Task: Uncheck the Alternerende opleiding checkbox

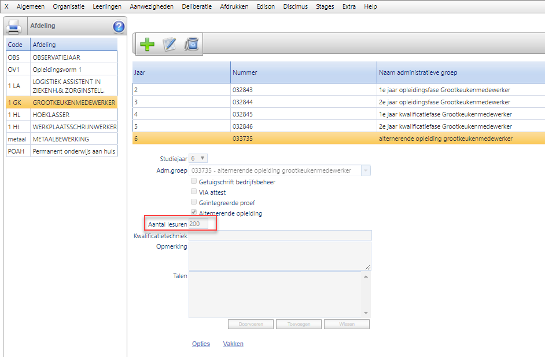Action: tap(194, 213)
